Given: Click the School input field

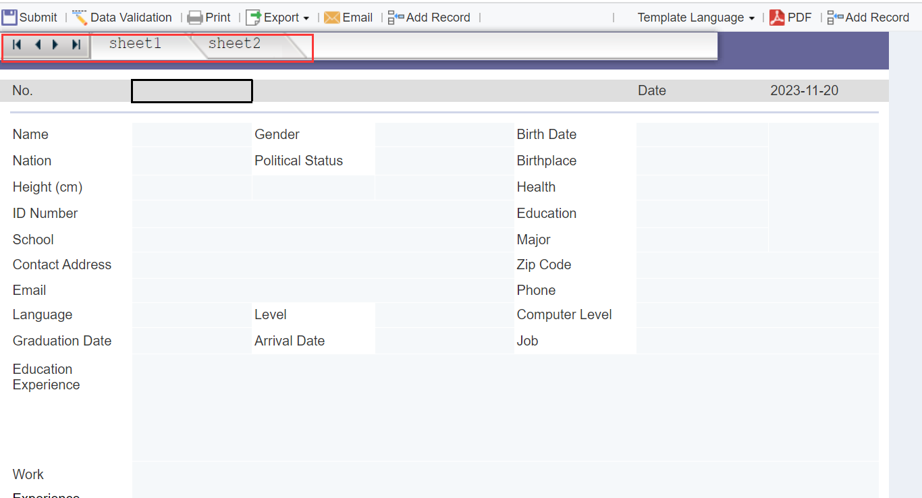Looking at the screenshot, I should 323,240.
